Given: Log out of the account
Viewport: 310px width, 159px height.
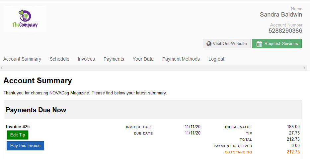Looking at the screenshot, I should pyautogui.click(x=216, y=59).
